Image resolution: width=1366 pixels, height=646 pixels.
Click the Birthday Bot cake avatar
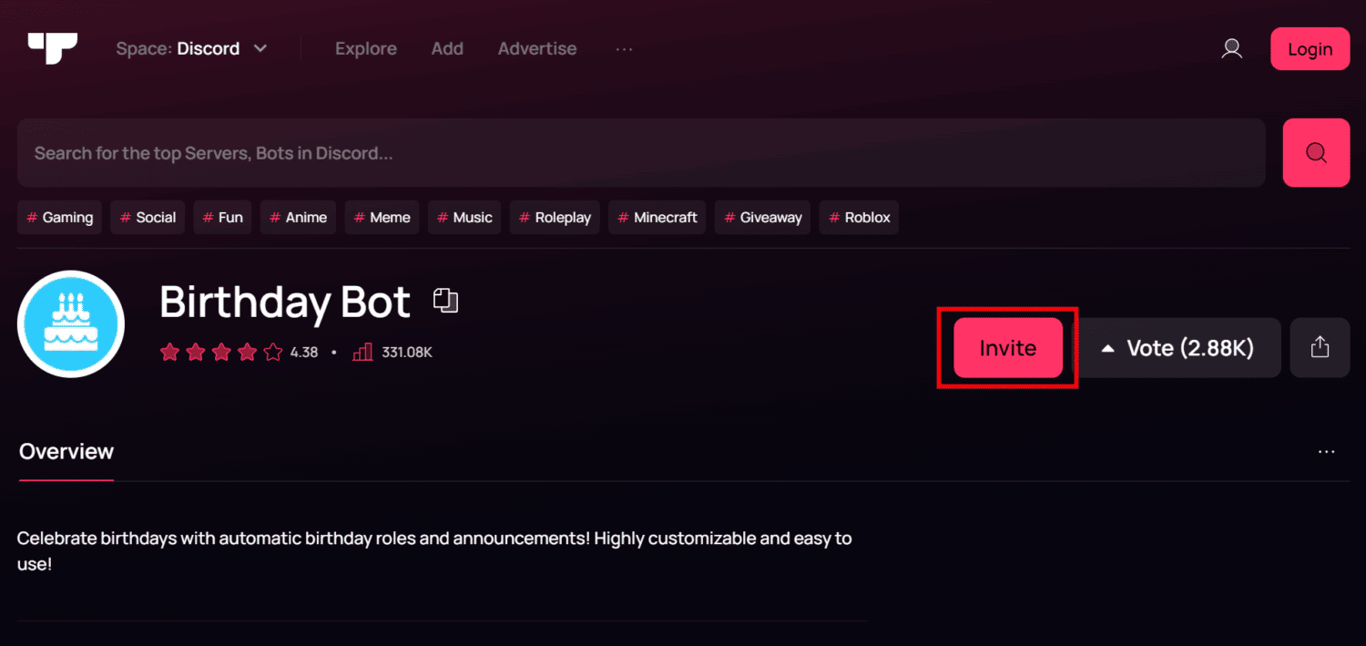click(x=71, y=323)
